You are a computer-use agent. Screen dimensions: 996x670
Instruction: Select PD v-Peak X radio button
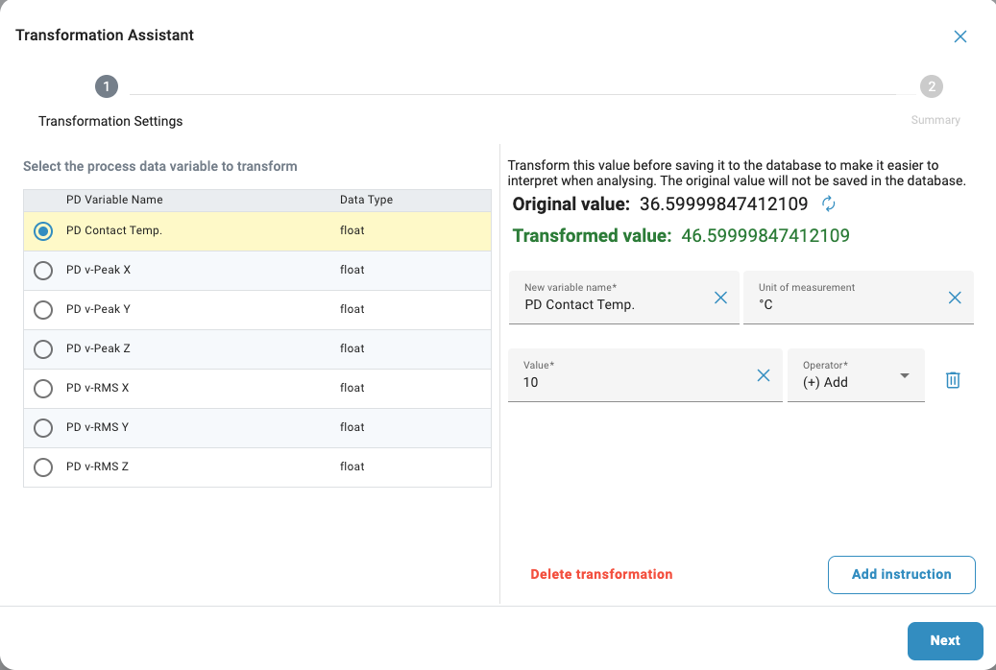point(43,271)
